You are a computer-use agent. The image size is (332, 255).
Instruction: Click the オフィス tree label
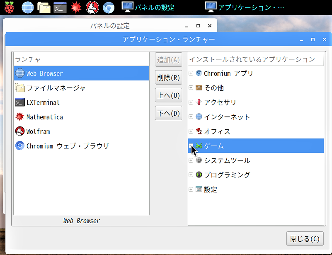(217, 131)
